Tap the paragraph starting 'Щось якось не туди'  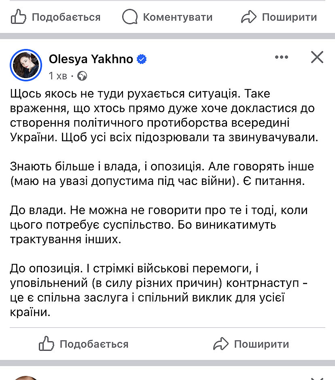pos(162,115)
